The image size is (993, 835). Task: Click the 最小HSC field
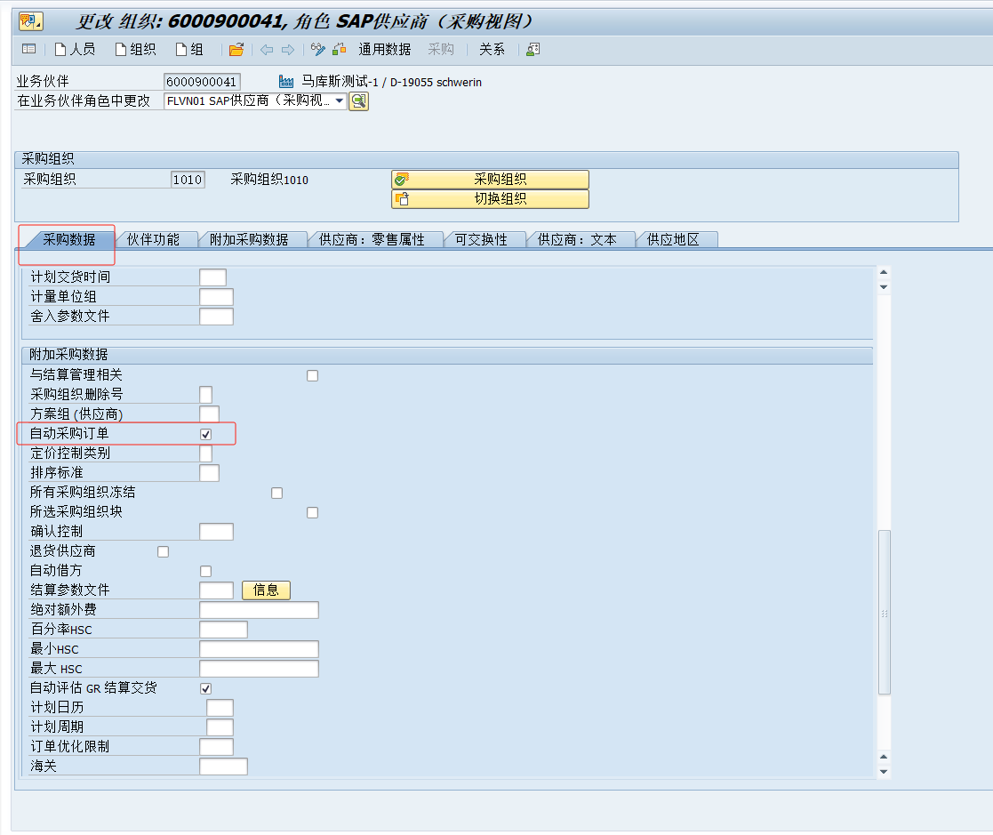pos(259,649)
